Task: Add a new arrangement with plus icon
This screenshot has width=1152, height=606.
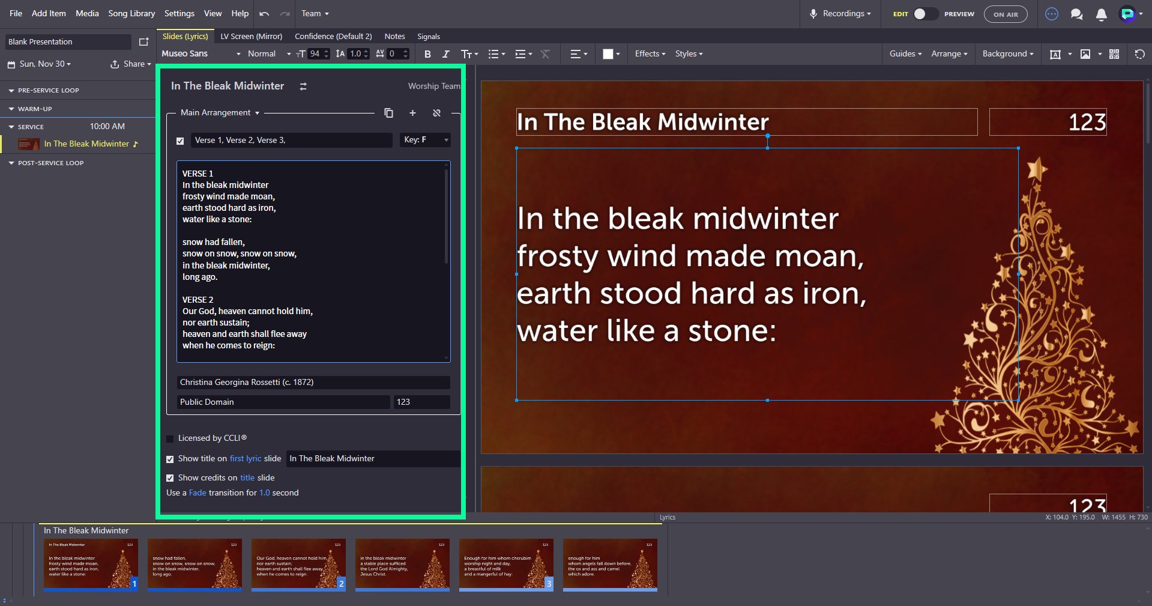Action: click(x=412, y=113)
